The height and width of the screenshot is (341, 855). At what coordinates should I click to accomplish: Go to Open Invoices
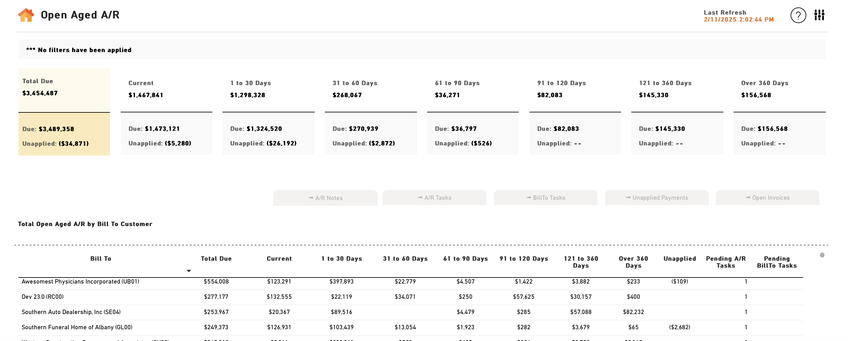[x=767, y=197]
